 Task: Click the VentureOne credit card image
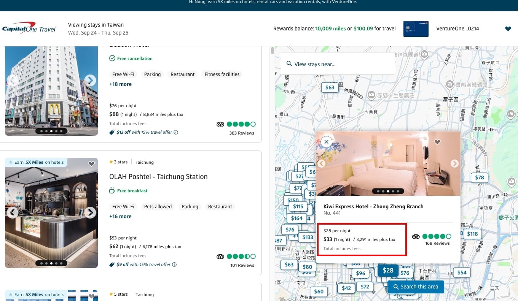click(x=416, y=29)
